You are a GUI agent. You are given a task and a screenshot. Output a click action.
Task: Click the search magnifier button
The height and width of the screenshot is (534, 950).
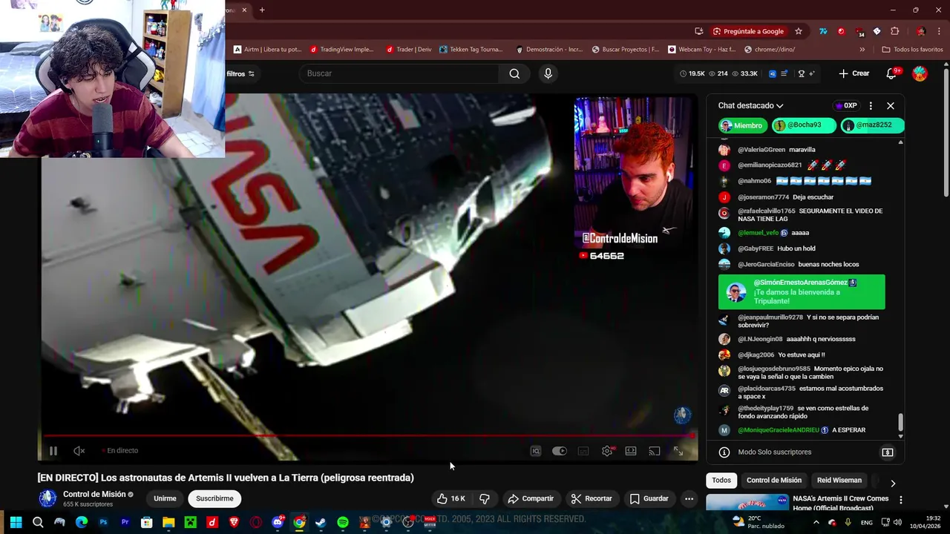[514, 73]
